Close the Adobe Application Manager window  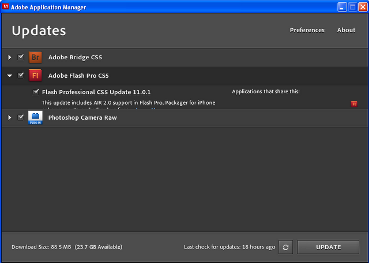(x=363, y=7)
